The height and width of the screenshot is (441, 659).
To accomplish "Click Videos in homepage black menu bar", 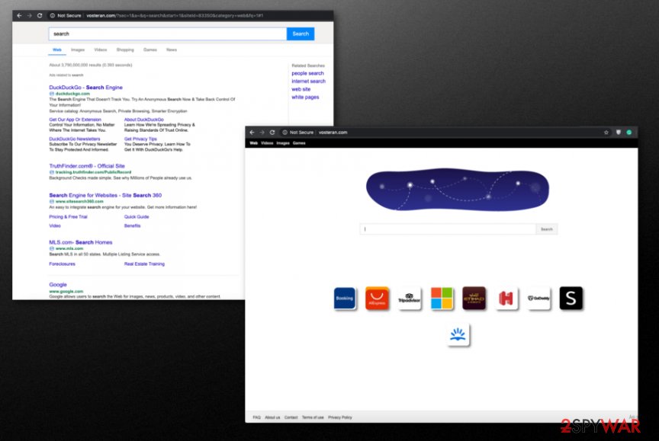I will (267, 143).
